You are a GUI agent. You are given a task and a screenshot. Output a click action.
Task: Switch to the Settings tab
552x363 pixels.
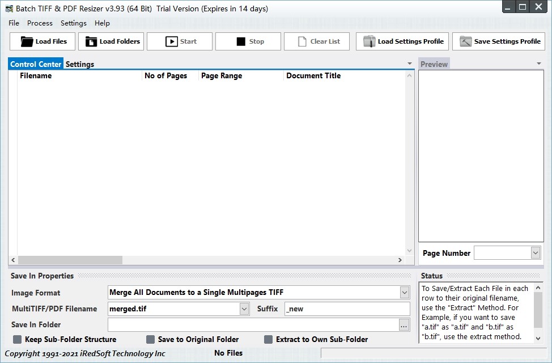(80, 64)
